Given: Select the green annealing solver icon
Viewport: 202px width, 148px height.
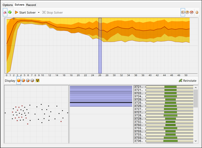Looking at the screenshot, I should pyautogui.click(x=10, y=12).
